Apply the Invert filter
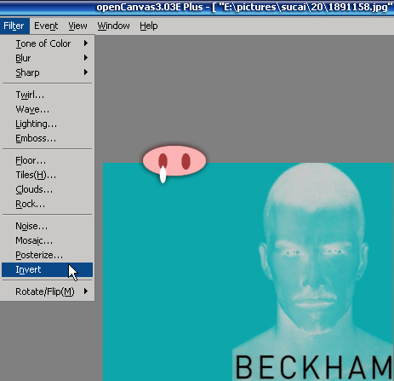Screen dimensions: 394x381 click(x=47, y=269)
